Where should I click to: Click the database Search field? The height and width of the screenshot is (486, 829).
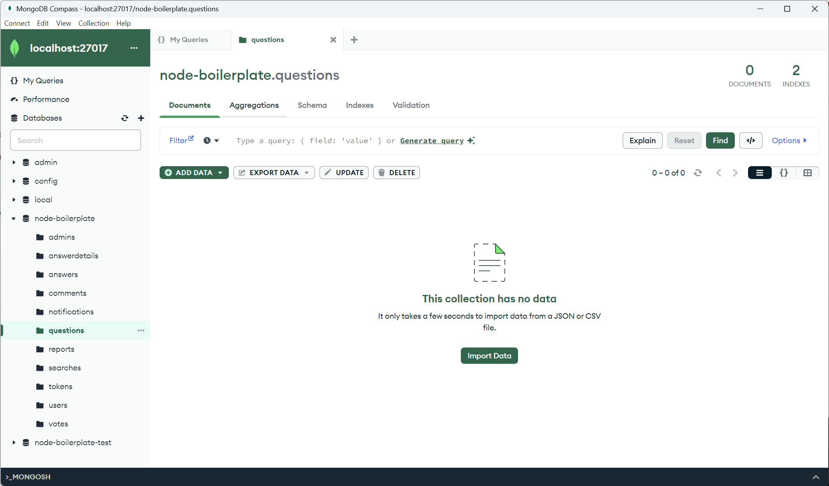(76, 140)
